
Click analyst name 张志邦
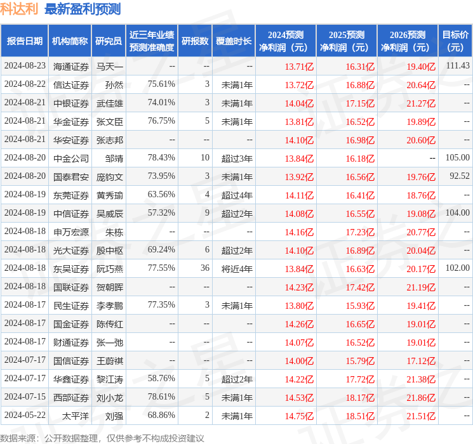click(109, 140)
